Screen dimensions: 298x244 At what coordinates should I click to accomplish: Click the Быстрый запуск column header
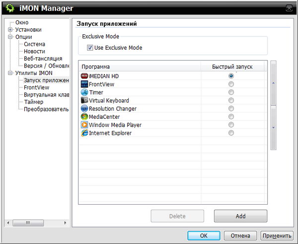232,67
